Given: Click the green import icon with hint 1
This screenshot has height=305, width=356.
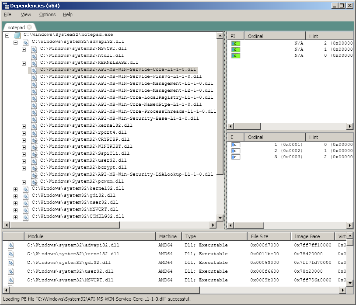Looking at the screenshot, I should [x=236, y=49].
